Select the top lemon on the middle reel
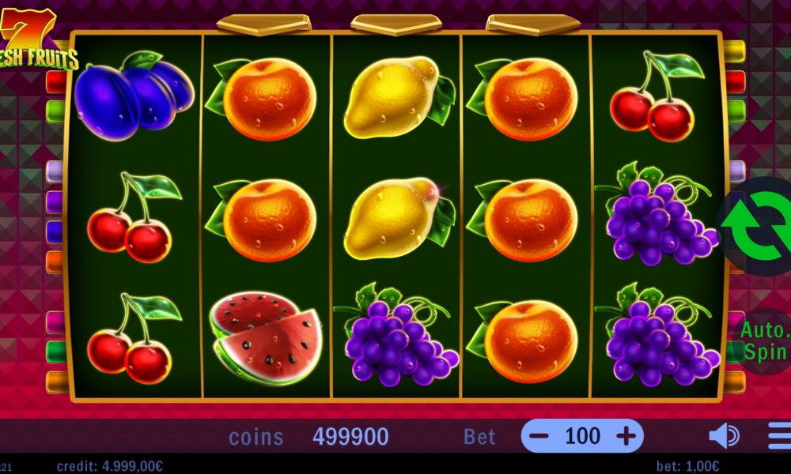This screenshot has height=474, width=791. 399,96
